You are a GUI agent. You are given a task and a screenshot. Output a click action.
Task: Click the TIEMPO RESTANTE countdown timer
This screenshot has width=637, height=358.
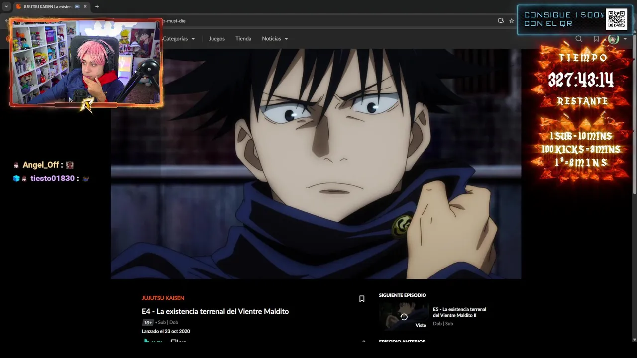pyautogui.click(x=581, y=80)
